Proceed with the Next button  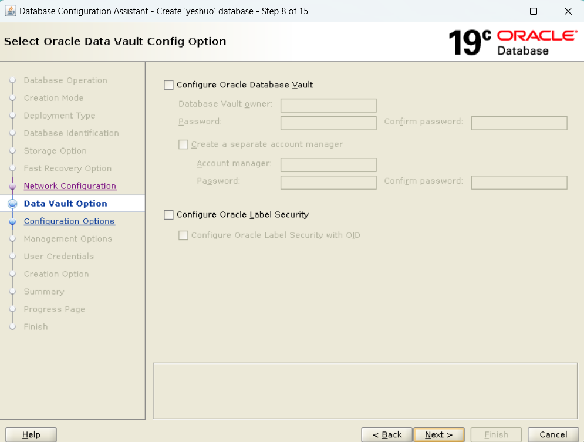(x=439, y=434)
